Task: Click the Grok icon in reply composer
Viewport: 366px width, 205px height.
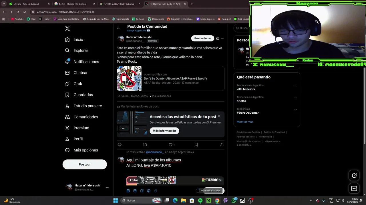Action: [x=142, y=191]
